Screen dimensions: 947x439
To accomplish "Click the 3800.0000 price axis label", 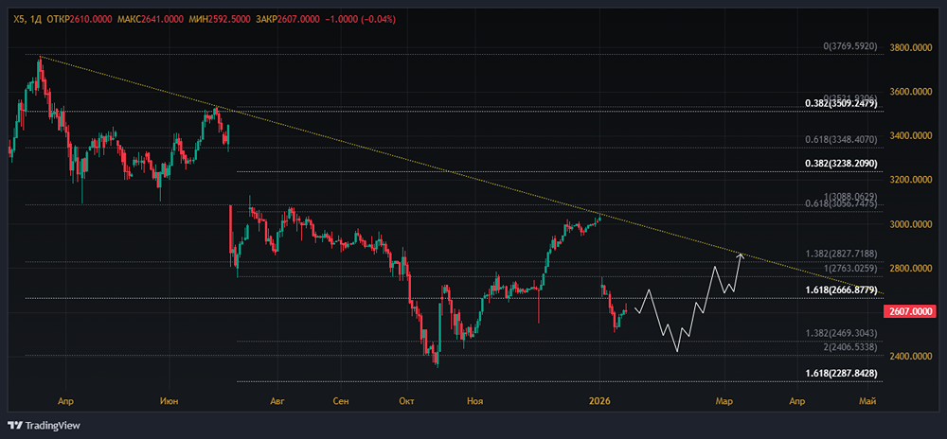I will click(913, 48).
